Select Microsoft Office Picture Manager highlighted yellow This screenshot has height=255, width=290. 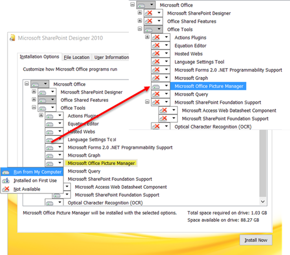(101, 163)
